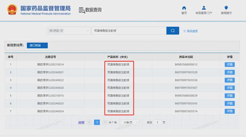246x137 pixels.
Task: Select page 1 in pagination
Action: 97,122
